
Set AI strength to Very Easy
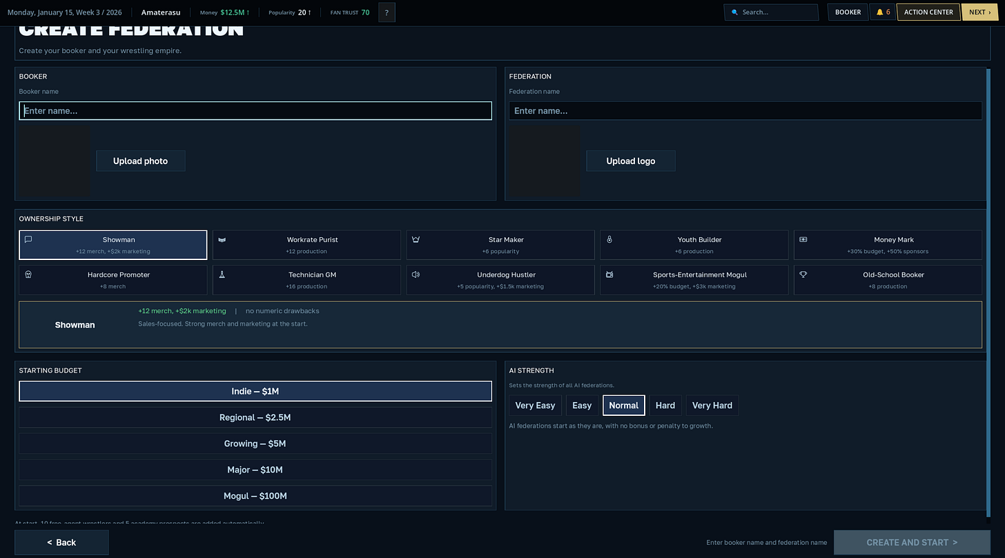(535, 406)
